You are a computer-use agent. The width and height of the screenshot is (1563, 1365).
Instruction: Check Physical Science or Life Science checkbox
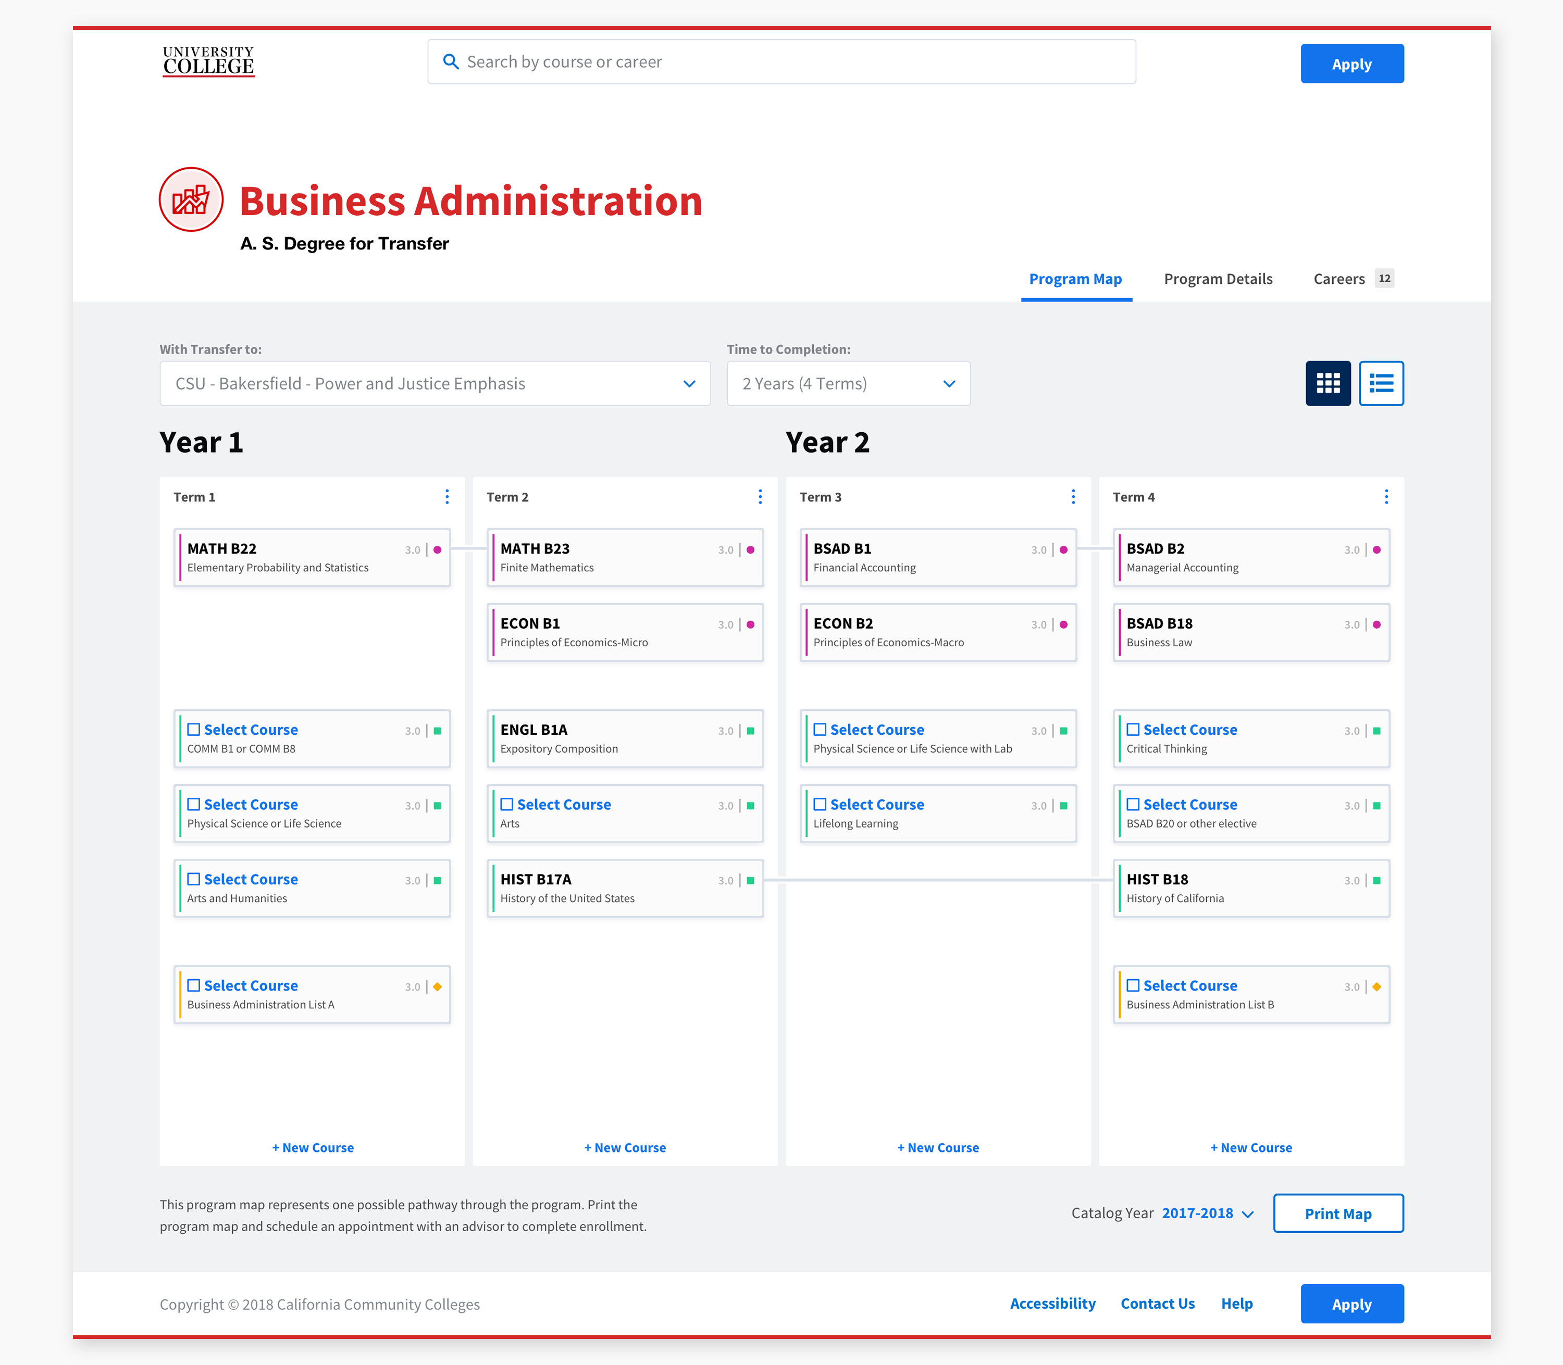pyautogui.click(x=194, y=805)
